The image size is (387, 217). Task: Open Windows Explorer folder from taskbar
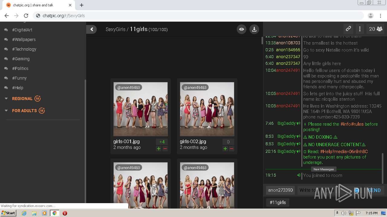click(34, 213)
